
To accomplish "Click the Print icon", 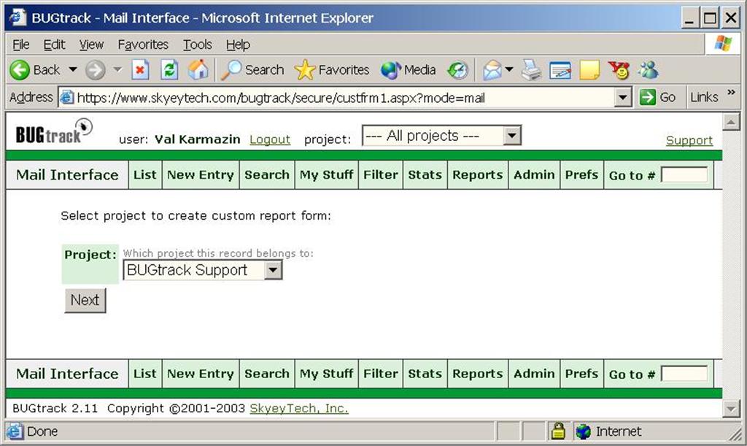I will tap(532, 70).
